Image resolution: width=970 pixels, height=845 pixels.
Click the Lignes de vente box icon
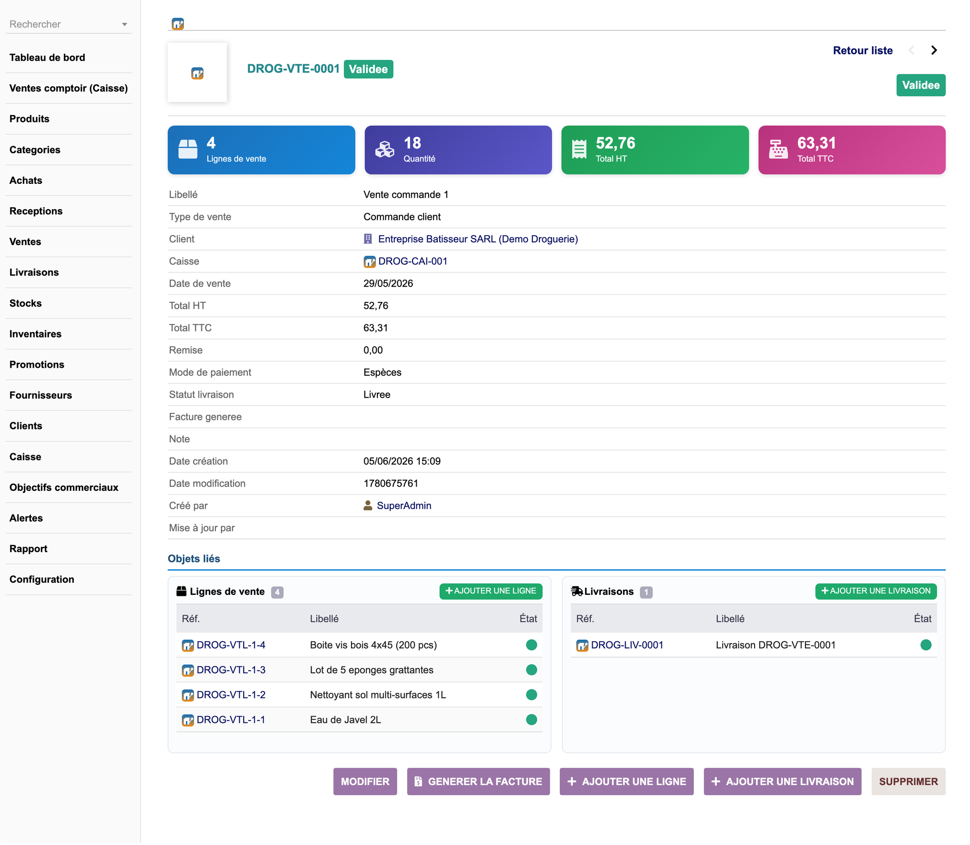coord(188,149)
